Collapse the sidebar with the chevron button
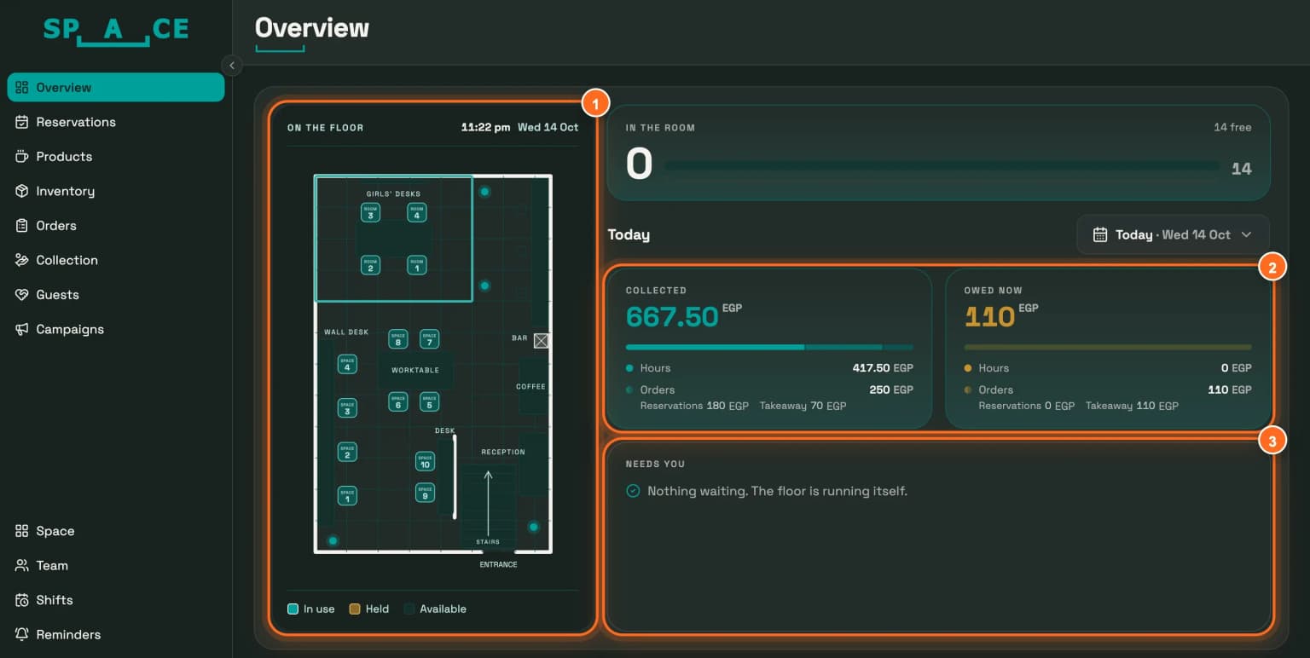1310x658 pixels. 231,65
